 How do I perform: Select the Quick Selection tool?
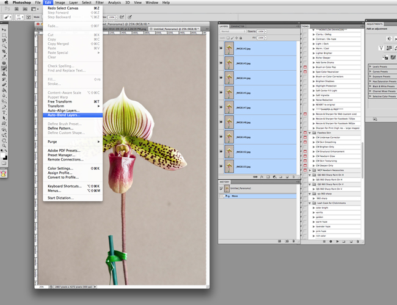coord(4,46)
